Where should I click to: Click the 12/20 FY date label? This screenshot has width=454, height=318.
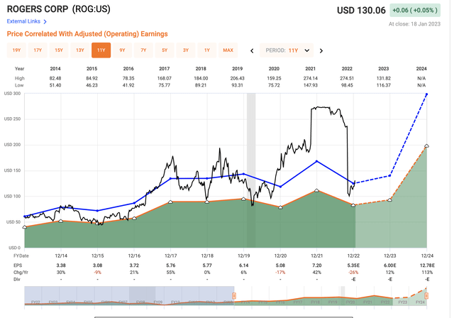[280, 256]
